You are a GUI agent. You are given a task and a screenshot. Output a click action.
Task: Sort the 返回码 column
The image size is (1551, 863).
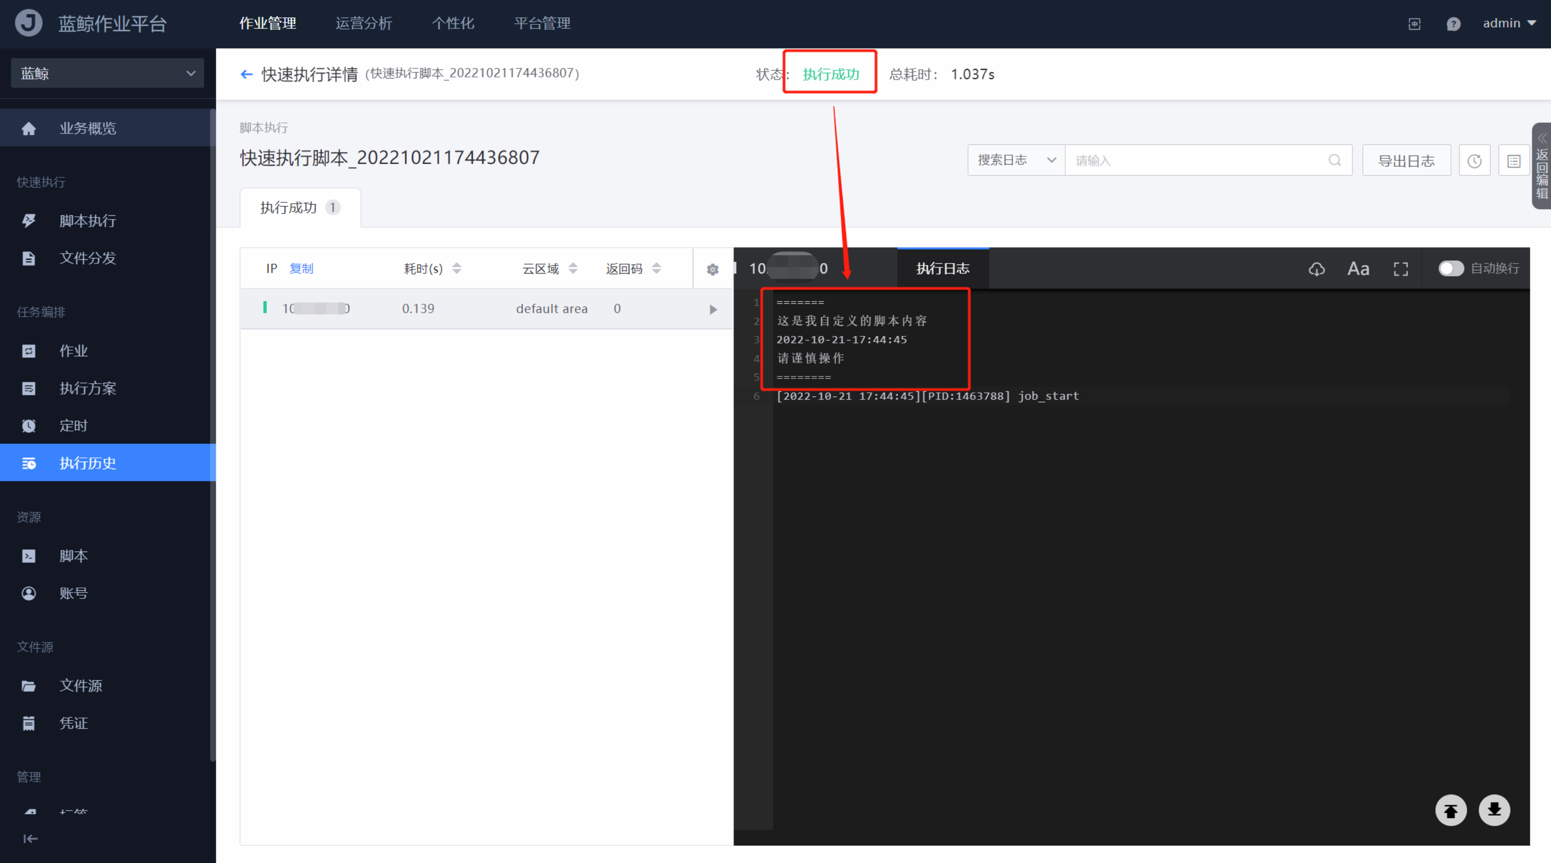point(656,268)
